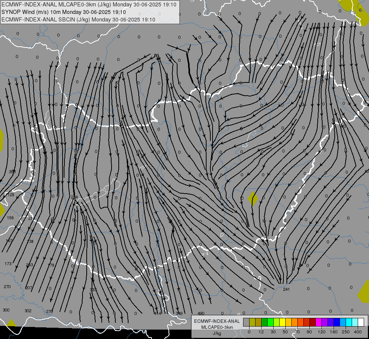Select the dark green legend swatch above 12
The width and height of the screenshot is (369, 339).
pos(265,322)
